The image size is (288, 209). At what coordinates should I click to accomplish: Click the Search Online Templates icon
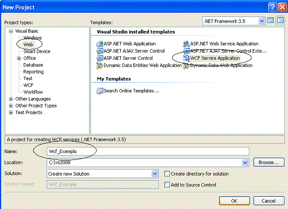(x=100, y=91)
